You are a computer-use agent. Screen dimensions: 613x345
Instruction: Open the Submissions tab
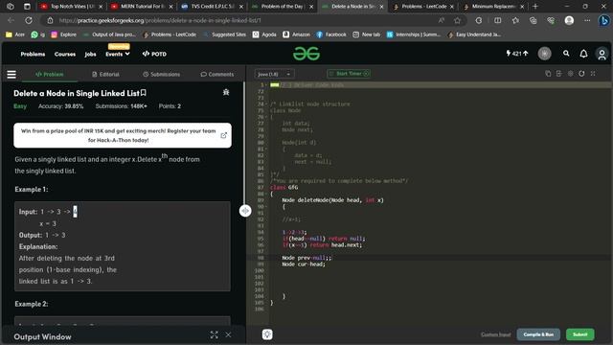coord(162,75)
